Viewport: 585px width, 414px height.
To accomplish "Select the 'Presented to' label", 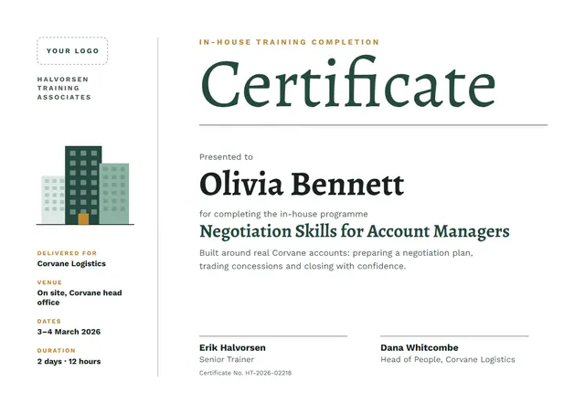I will 226,157.
